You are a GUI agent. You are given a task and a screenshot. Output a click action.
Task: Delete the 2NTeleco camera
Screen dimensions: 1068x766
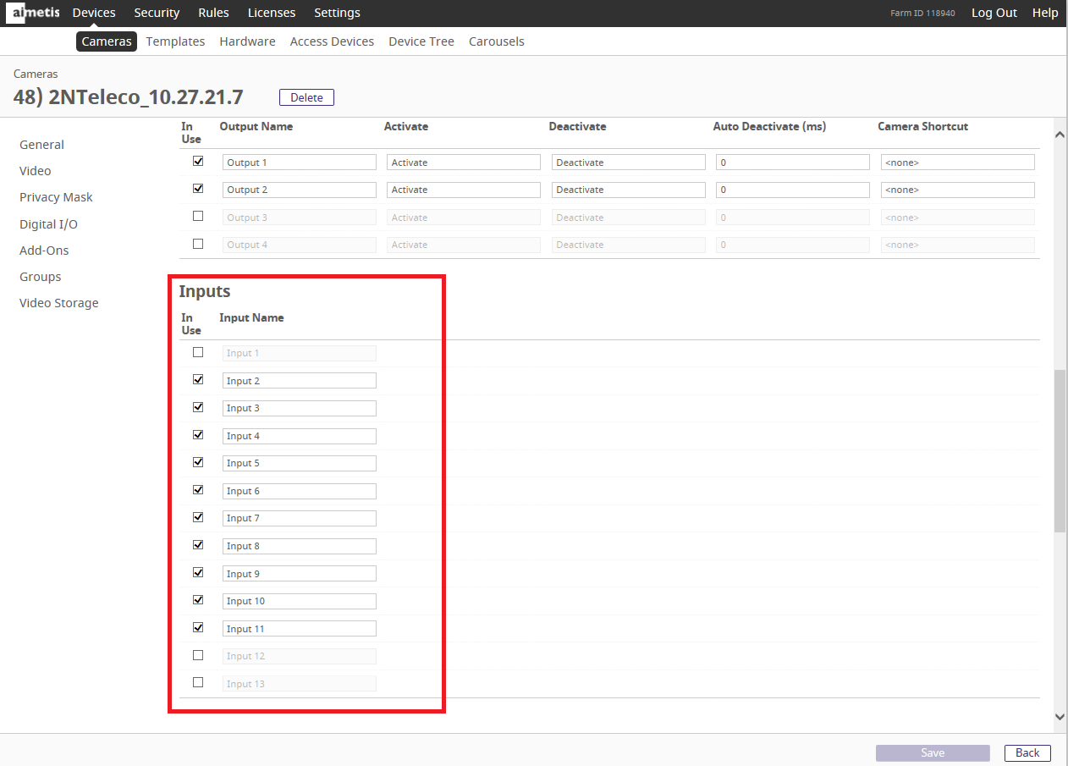click(306, 97)
